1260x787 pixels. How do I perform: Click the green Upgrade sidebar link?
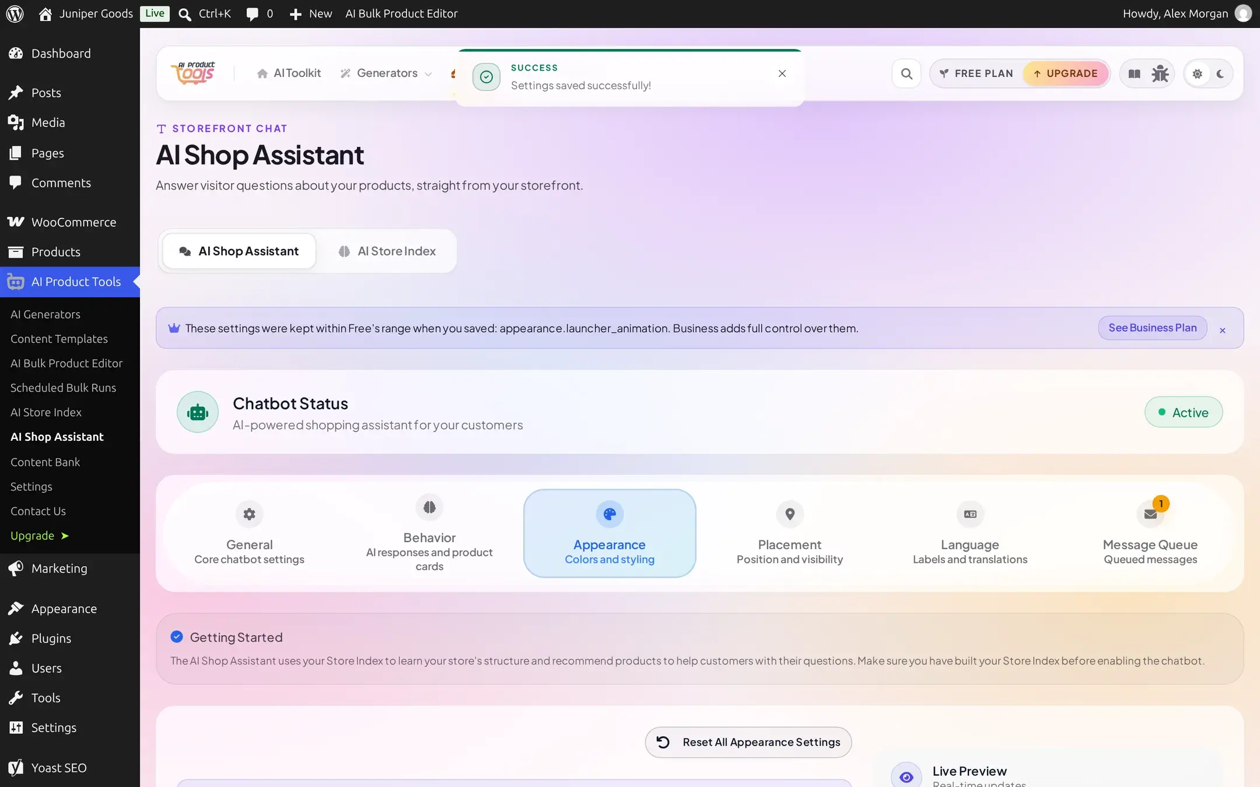click(40, 535)
